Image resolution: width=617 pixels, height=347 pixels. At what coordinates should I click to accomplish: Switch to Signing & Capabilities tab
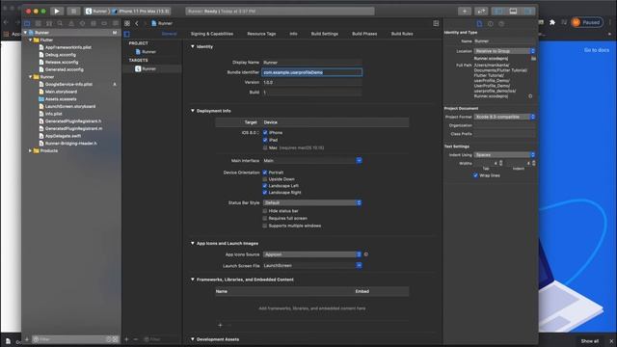tap(212, 34)
